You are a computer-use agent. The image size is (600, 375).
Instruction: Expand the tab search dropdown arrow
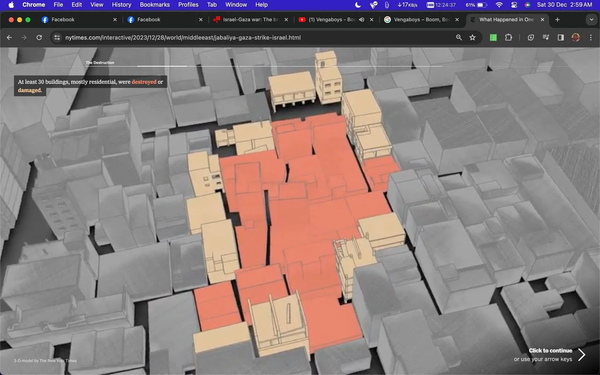(591, 20)
